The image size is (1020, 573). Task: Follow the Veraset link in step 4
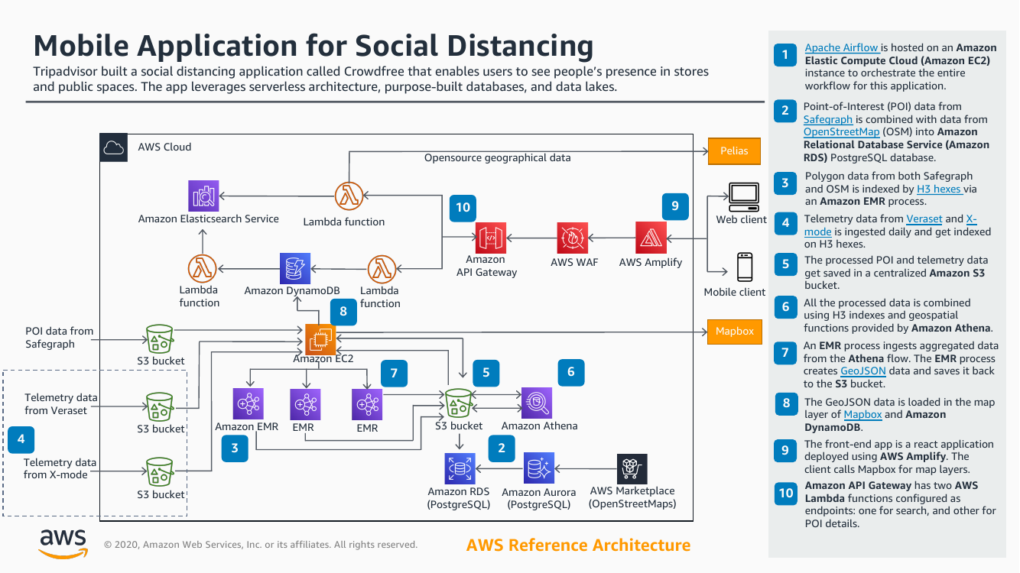tap(924, 219)
